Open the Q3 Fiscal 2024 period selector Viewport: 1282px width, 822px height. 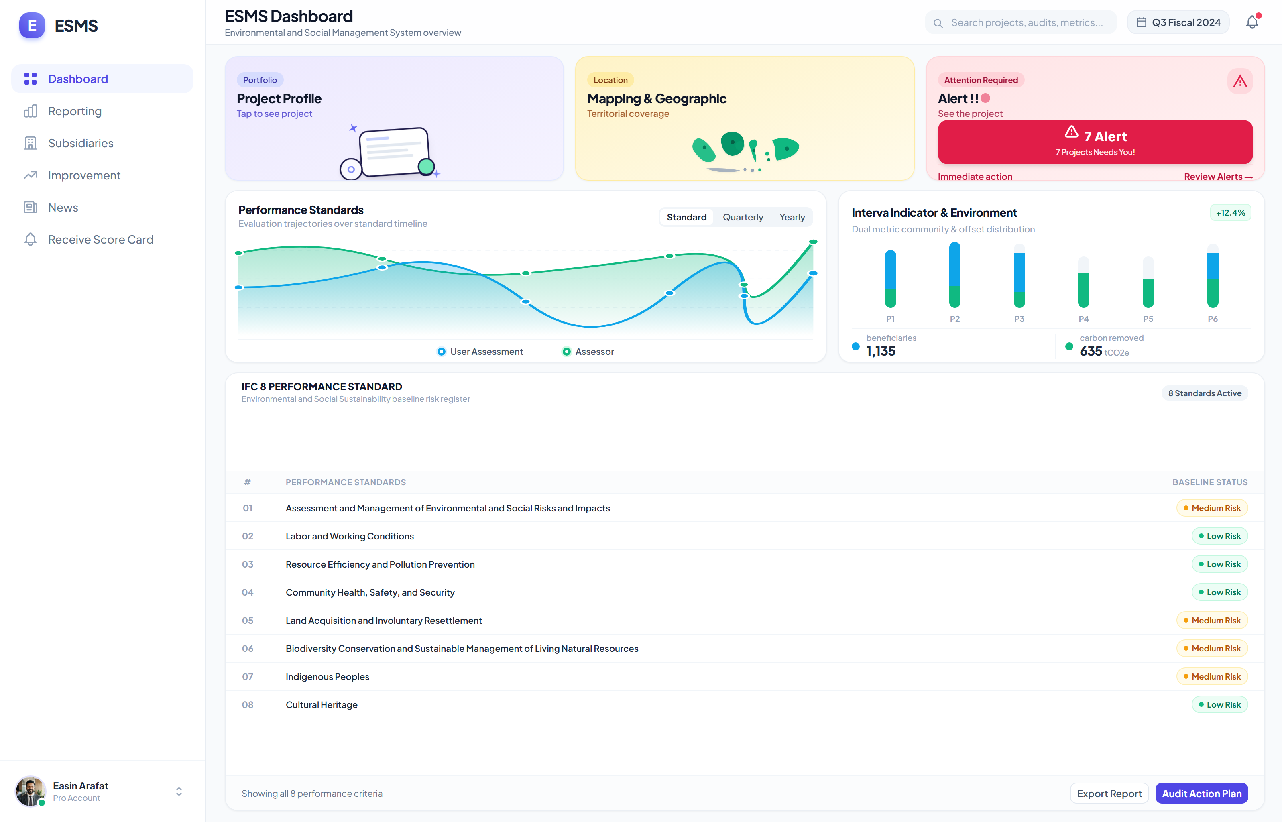1178,22
